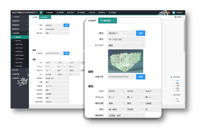Expand the sidebar group directly above 编目管理
The width and height of the screenshot is (204, 136).
tap(20, 29)
